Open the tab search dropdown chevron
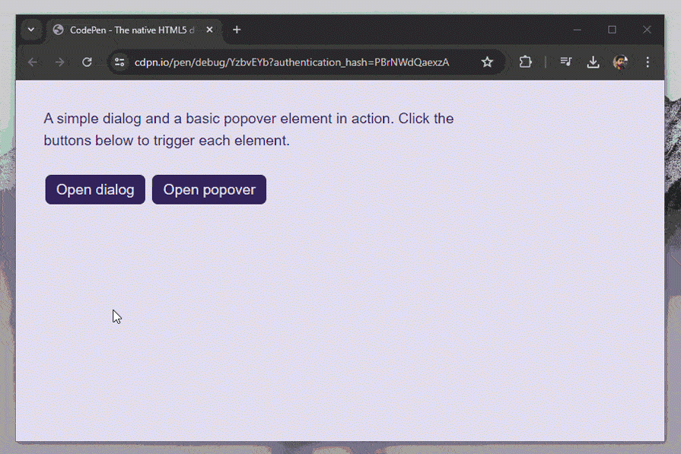 [x=30, y=30]
